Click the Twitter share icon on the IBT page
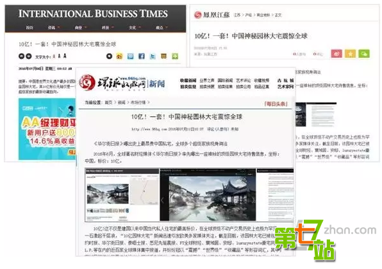This screenshot has width=382, height=269. click(x=153, y=56)
